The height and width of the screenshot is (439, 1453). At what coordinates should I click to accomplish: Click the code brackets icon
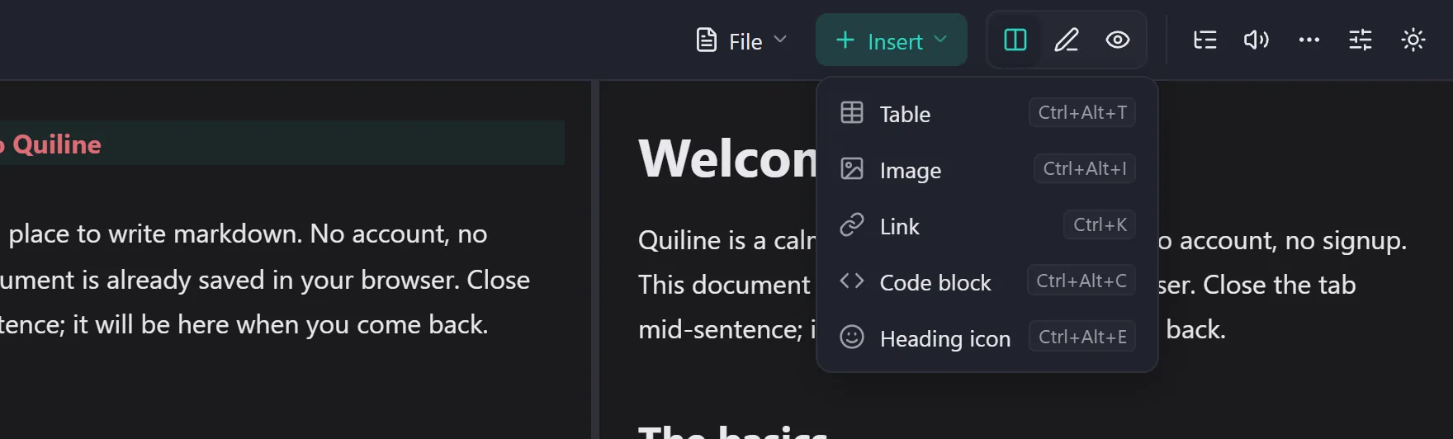(852, 281)
